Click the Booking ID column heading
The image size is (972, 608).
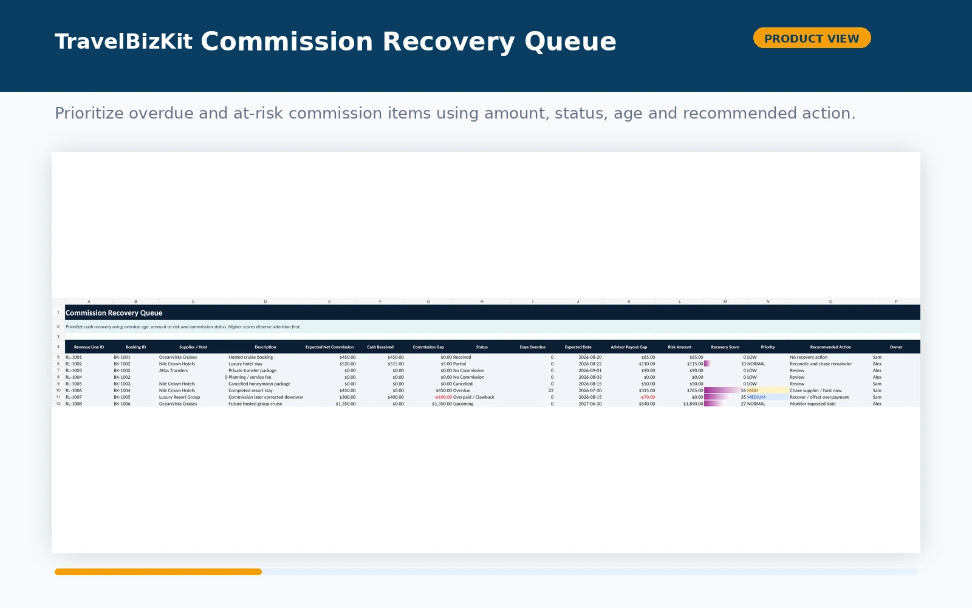pos(135,347)
